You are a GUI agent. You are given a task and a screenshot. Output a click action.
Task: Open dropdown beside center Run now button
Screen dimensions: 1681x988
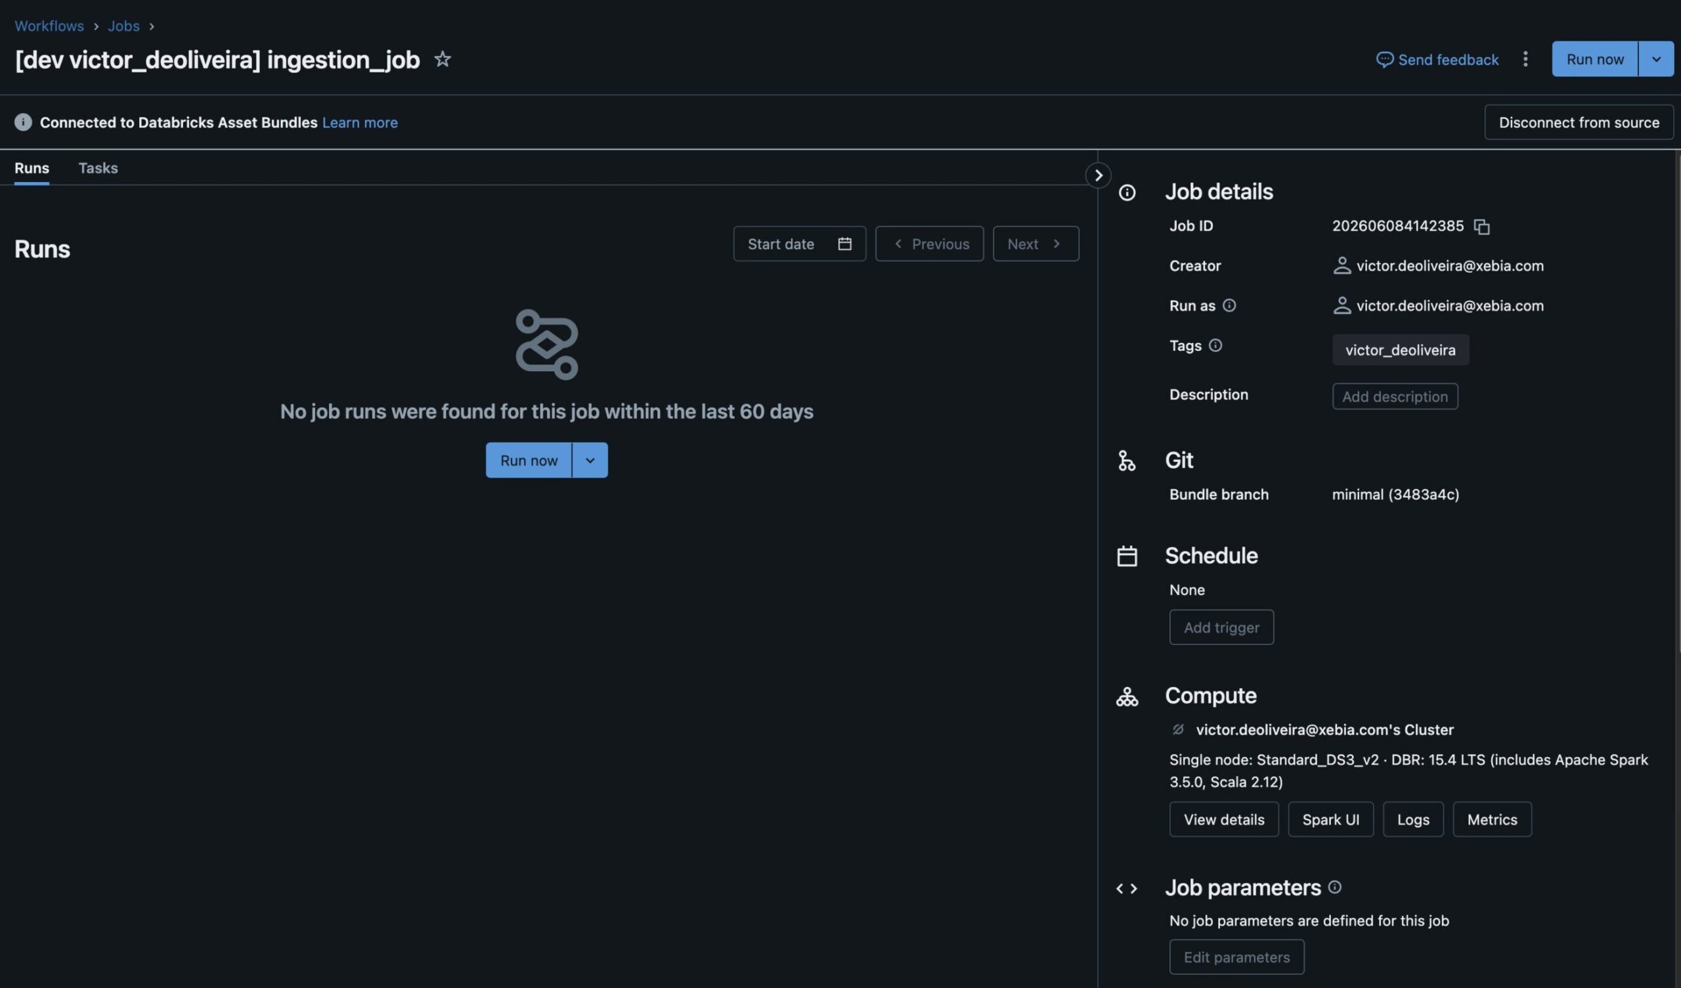(x=590, y=460)
